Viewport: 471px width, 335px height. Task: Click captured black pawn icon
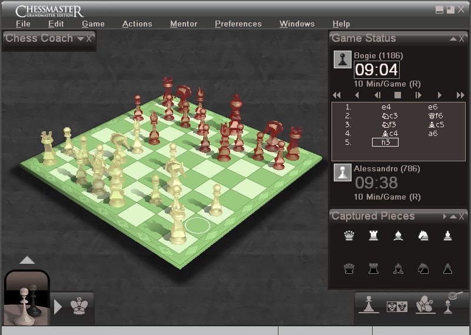point(447,268)
